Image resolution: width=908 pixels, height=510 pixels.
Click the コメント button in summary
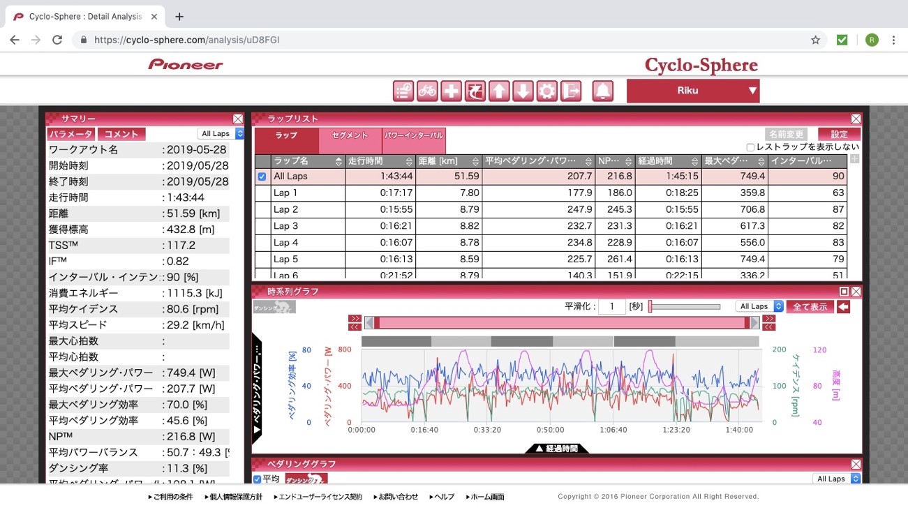click(x=121, y=134)
